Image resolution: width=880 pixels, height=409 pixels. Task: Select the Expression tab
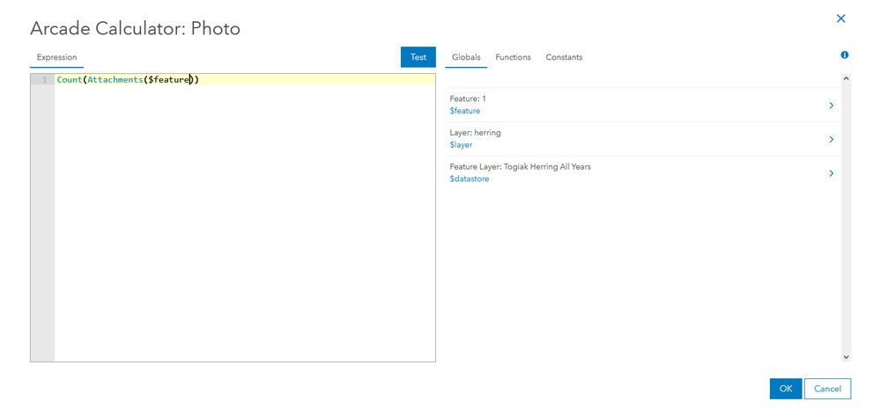point(56,57)
